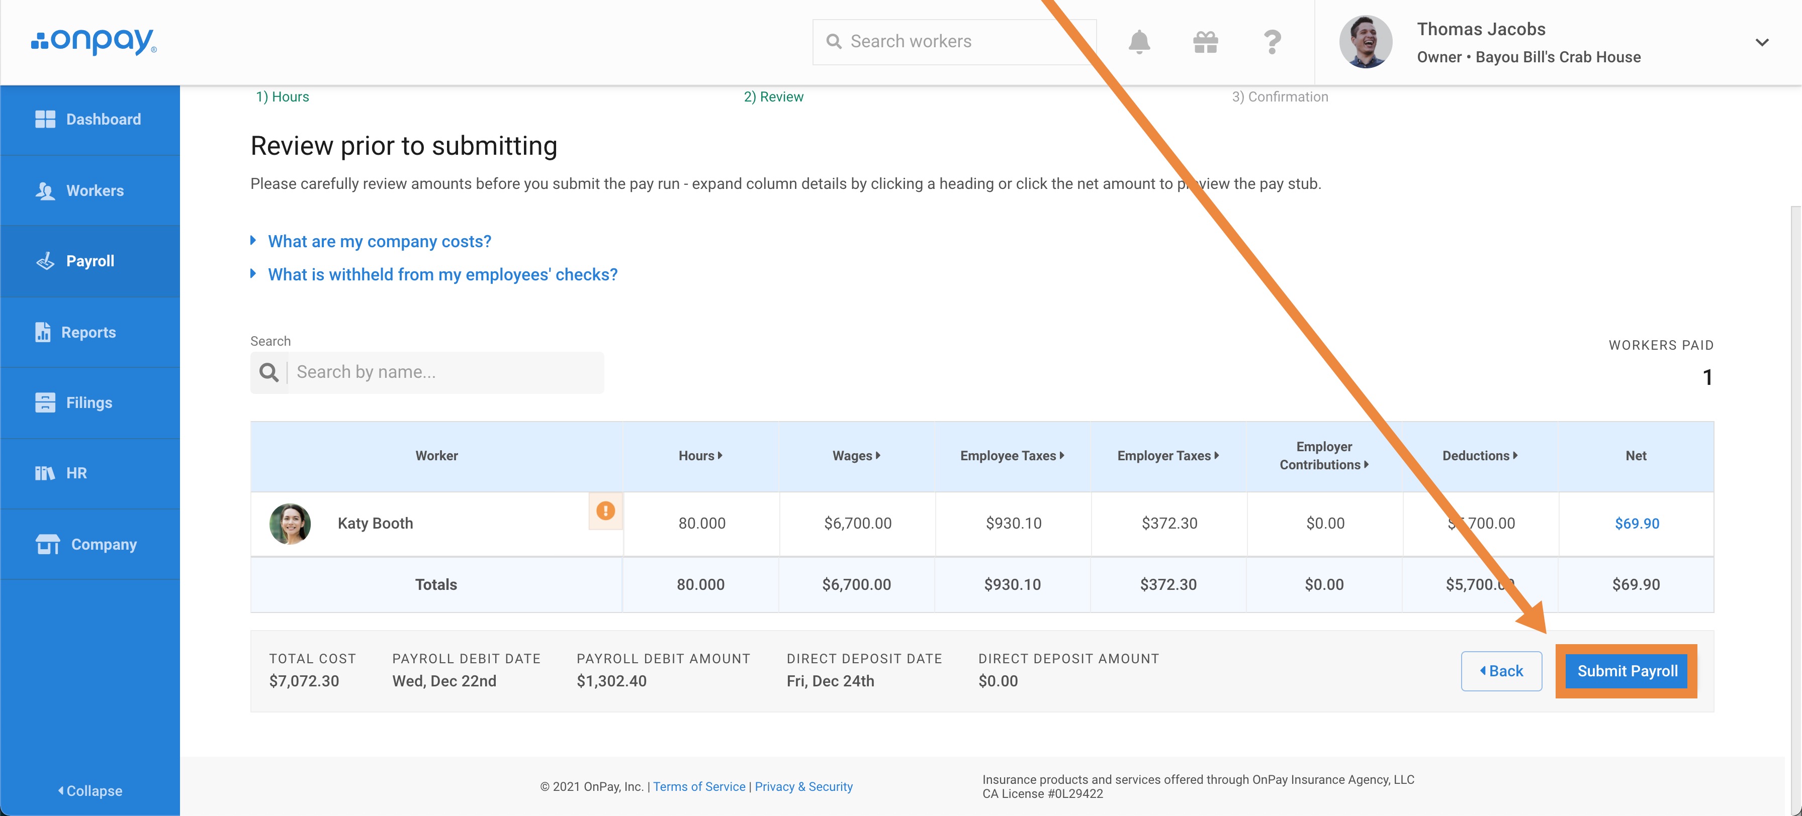Expand What are my company costs?
Viewport: 1802px width, 816px height.
click(x=379, y=241)
